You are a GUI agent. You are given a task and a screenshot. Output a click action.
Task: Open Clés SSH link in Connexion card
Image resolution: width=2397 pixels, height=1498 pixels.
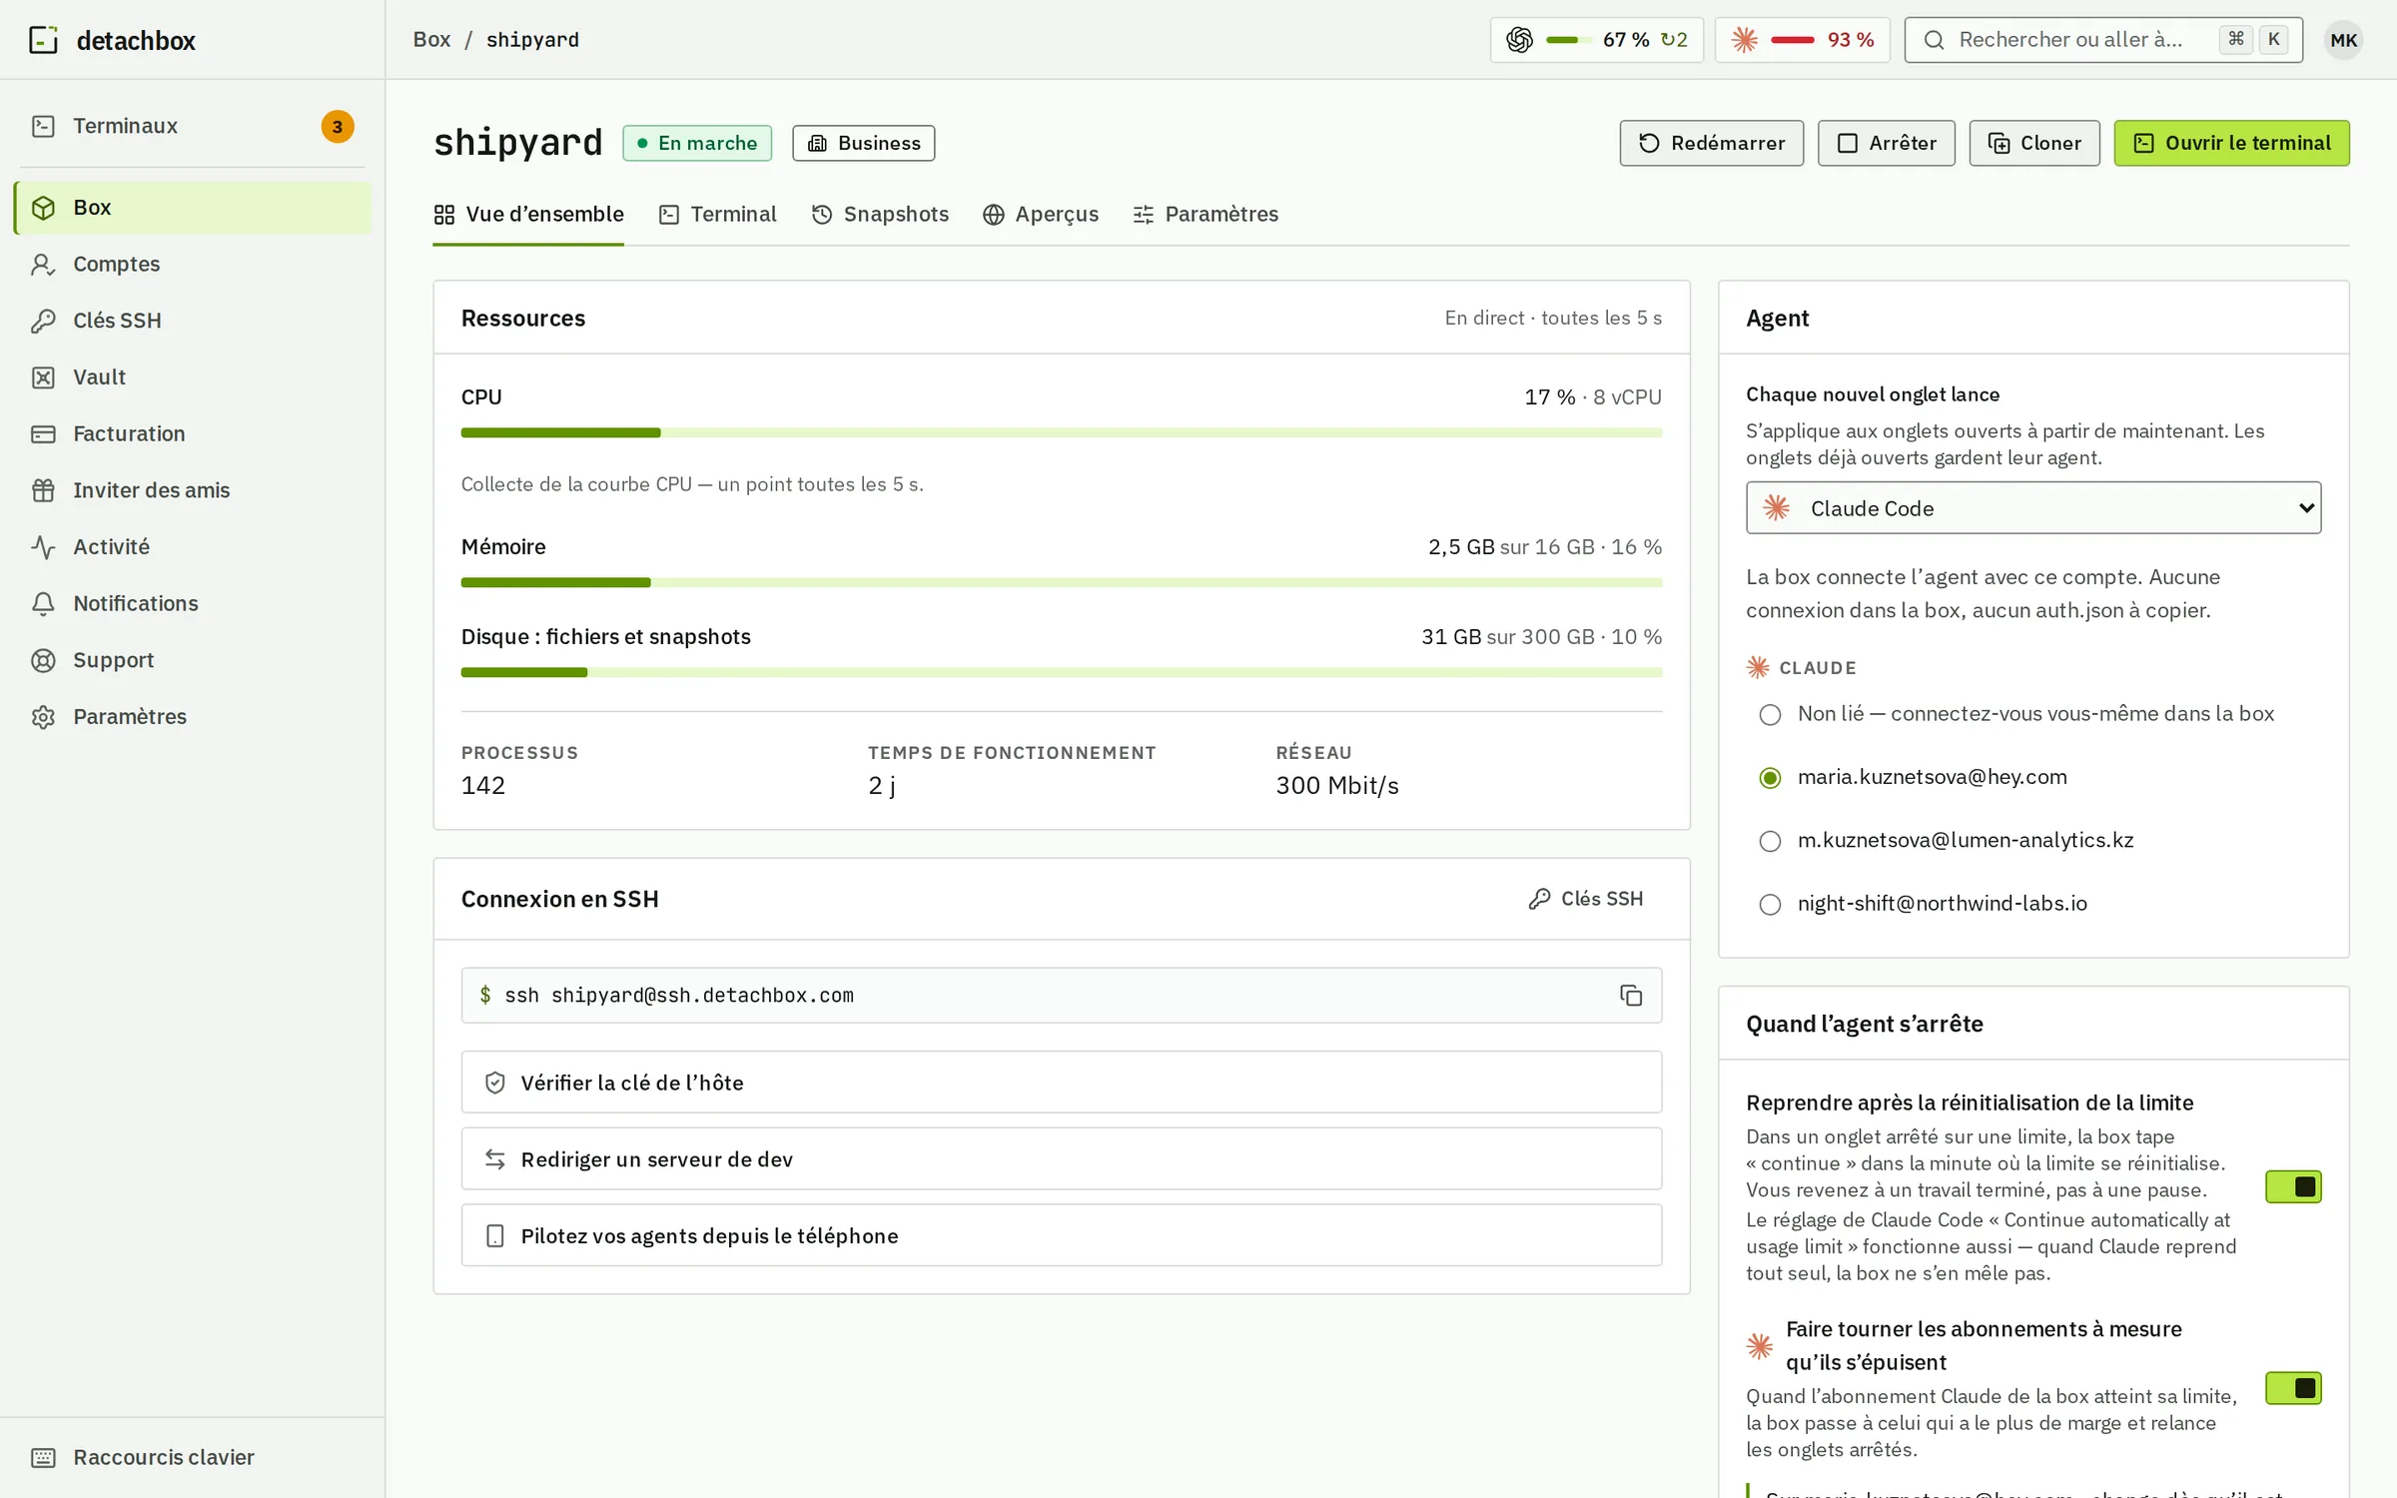click(x=1585, y=899)
